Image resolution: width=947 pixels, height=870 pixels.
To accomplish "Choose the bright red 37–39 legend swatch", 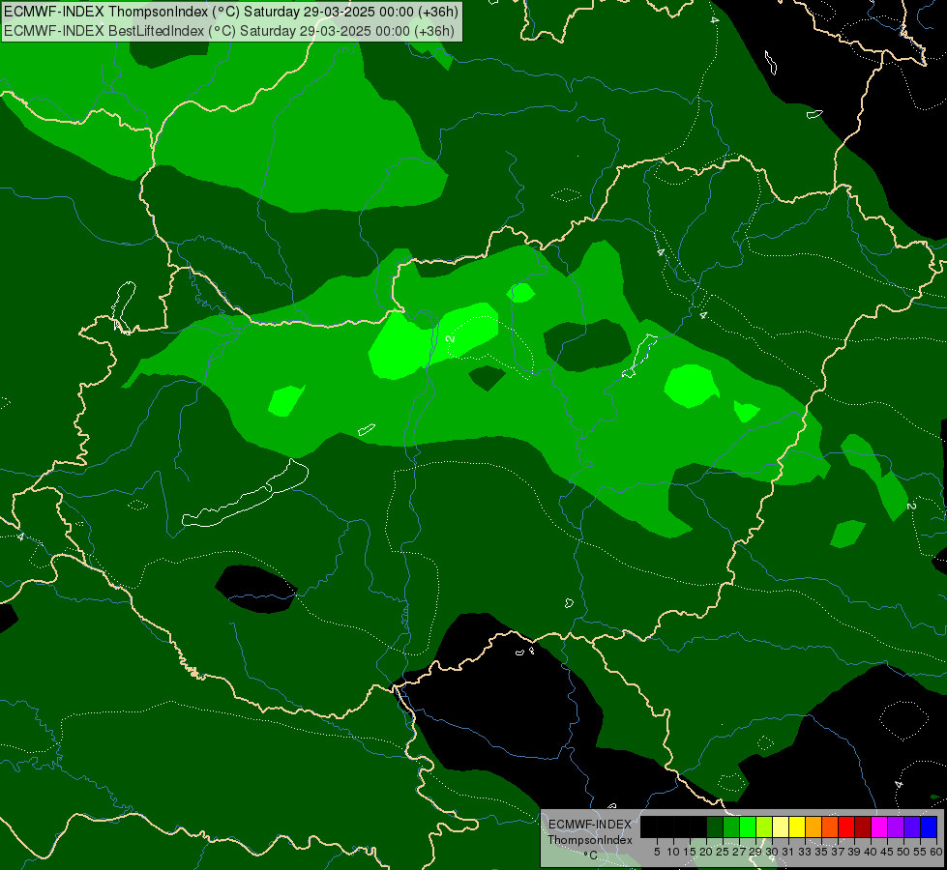I will pyautogui.click(x=846, y=826).
